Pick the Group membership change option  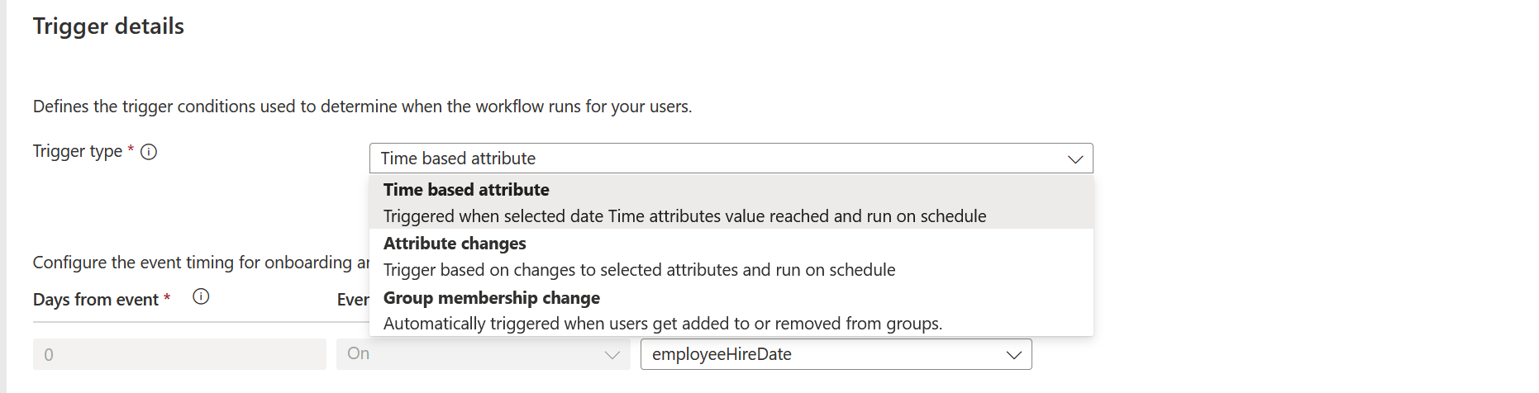pyautogui.click(x=492, y=298)
